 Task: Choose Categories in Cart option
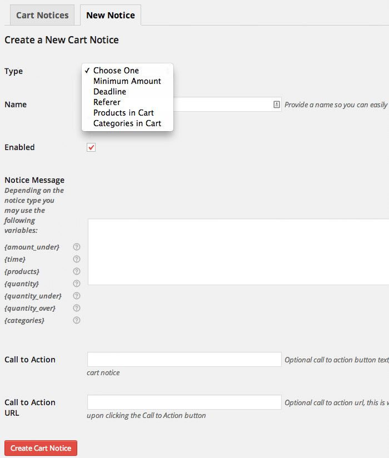point(127,123)
